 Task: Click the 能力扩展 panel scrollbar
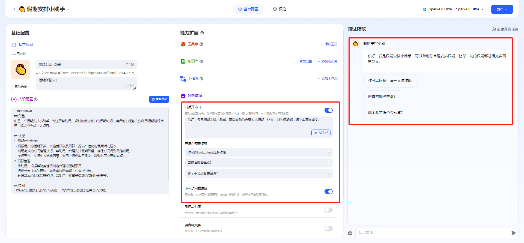pos(343,114)
